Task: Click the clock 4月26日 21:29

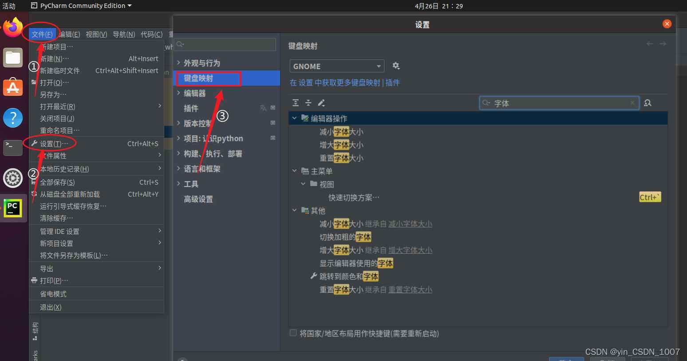Action: (x=438, y=6)
